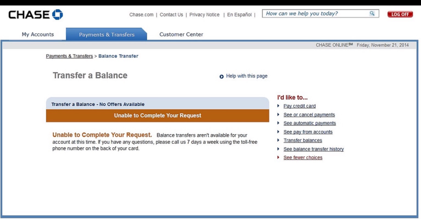The height and width of the screenshot is (219, 421).
Task: Click the Transfer balances link
Action: coord(303,140)
